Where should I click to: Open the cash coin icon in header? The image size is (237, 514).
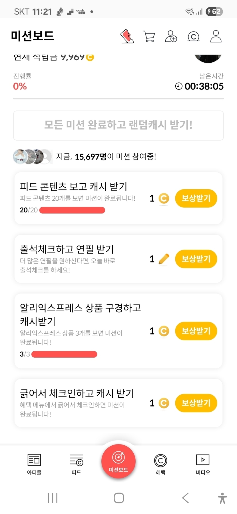click(193, 36)
